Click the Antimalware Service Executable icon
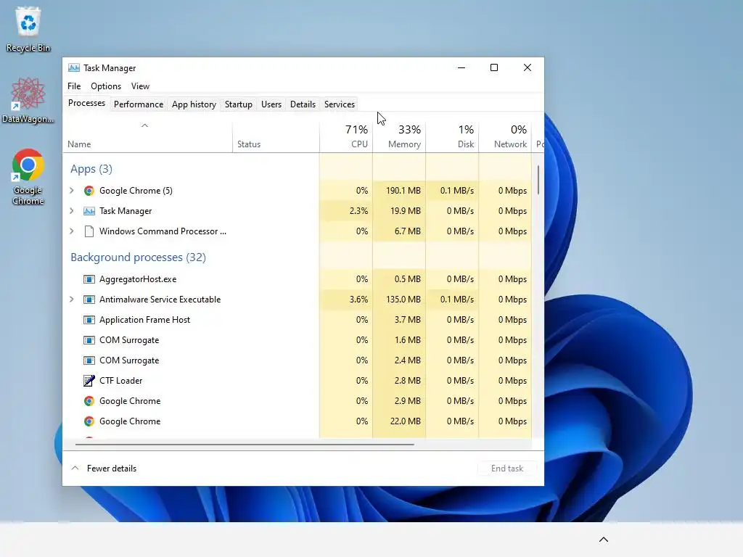This screenshot has width=743, height=557. point(89,300)
